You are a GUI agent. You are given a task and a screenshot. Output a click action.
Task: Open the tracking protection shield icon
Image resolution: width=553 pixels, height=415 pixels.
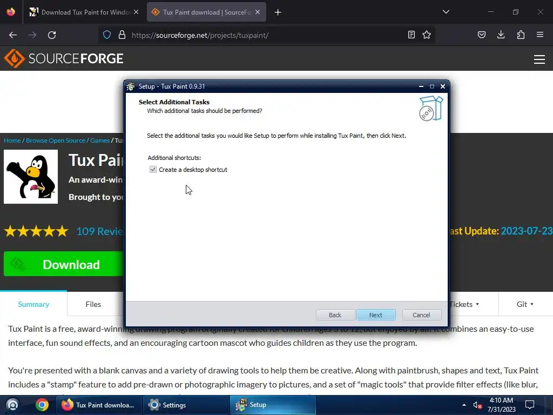coord(107,35)
